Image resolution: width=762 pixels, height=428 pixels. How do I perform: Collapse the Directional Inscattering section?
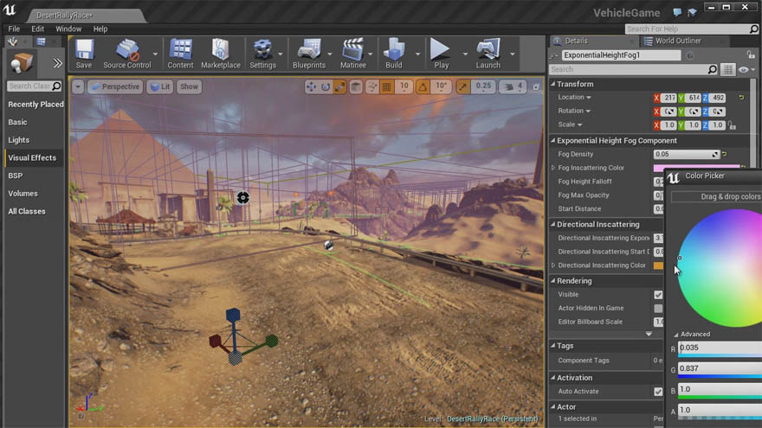[x=553, y=224]
